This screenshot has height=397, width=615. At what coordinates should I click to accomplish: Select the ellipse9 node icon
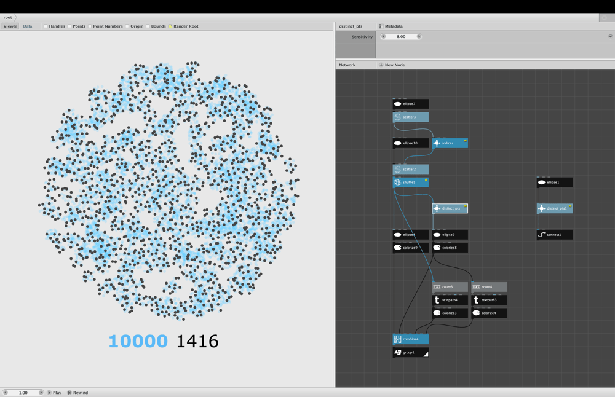(437, 235)
